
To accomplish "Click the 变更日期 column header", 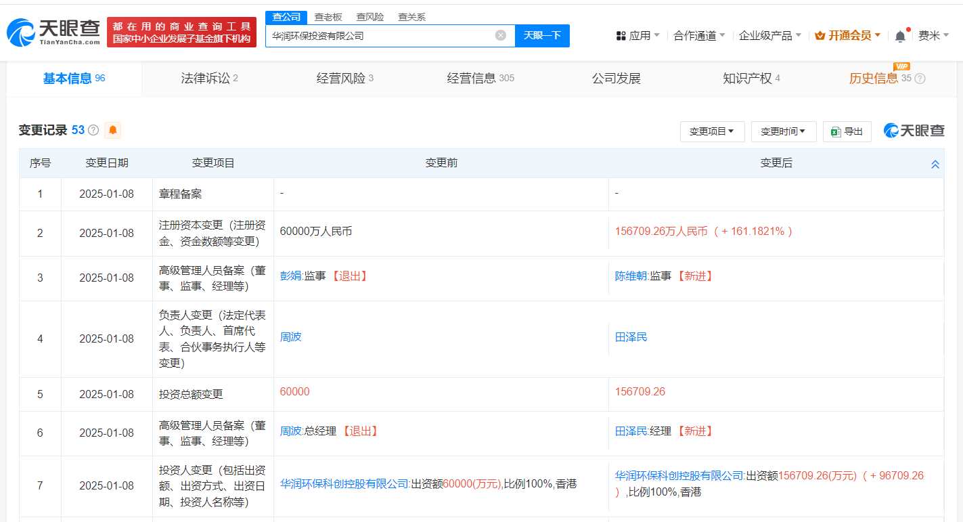I will click(x=106, y=163).
